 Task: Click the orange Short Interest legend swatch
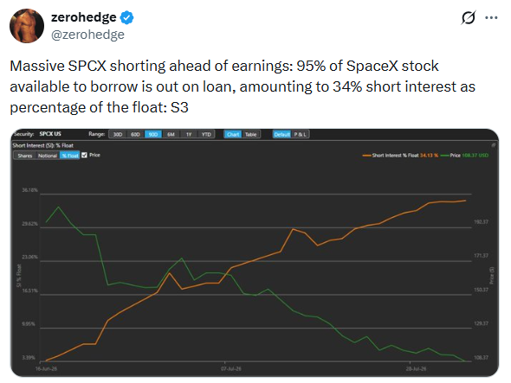[366, 156]
